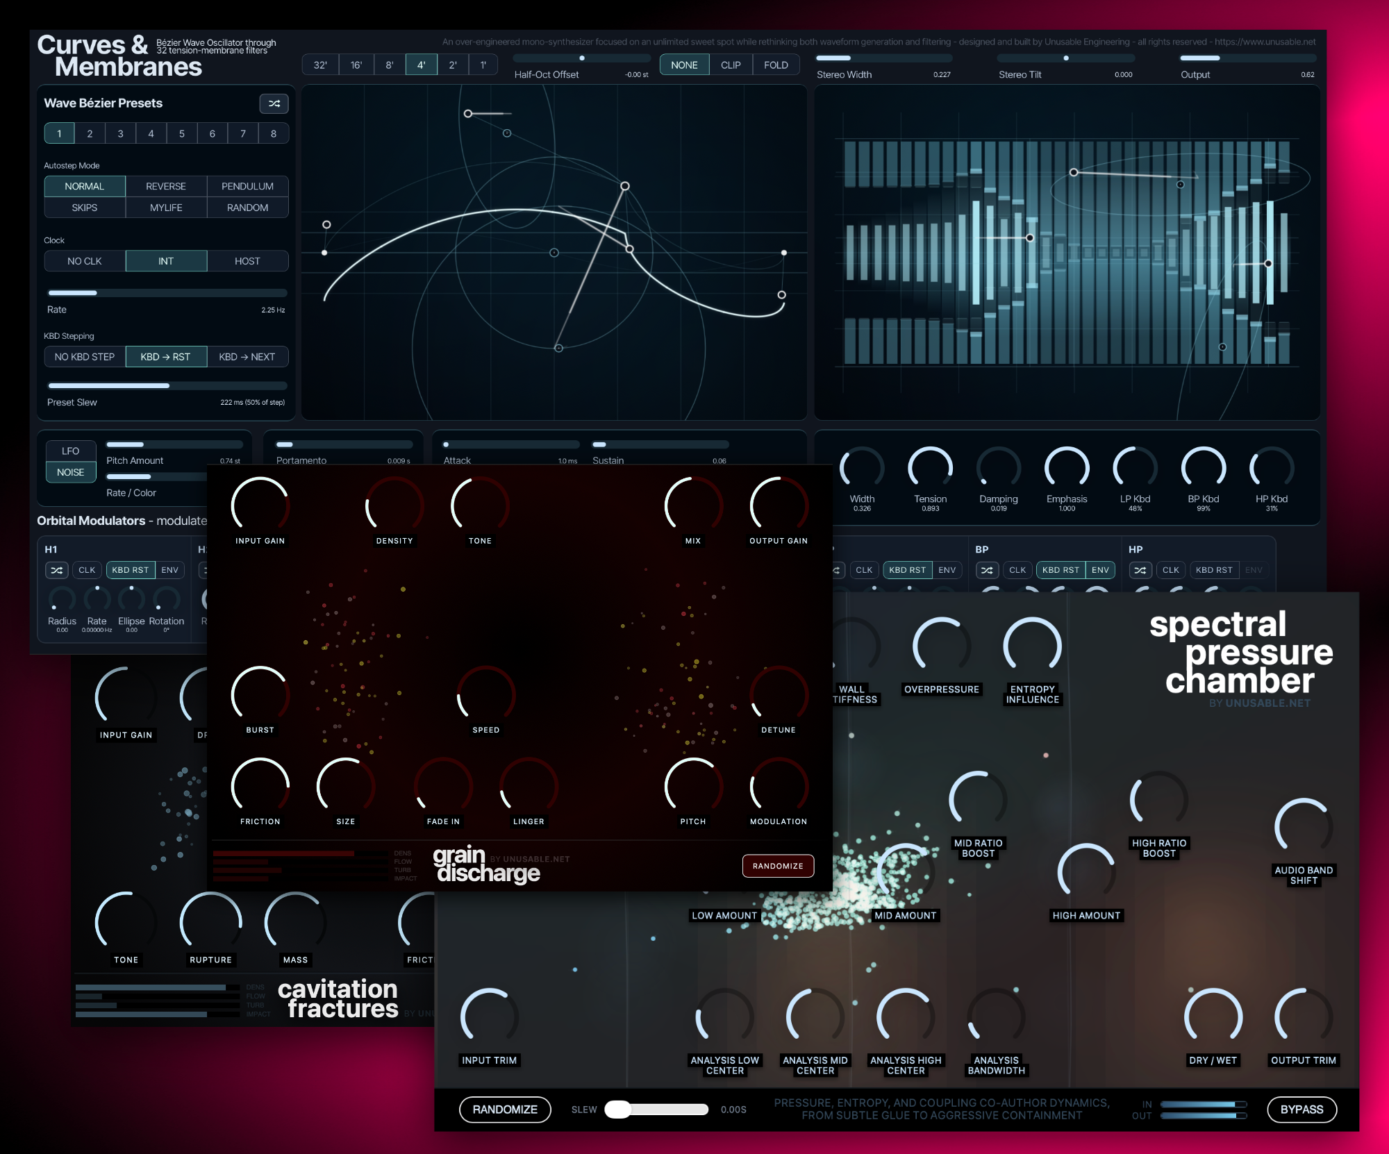Enable CLIP waveshaping mode

click(731, 65)
